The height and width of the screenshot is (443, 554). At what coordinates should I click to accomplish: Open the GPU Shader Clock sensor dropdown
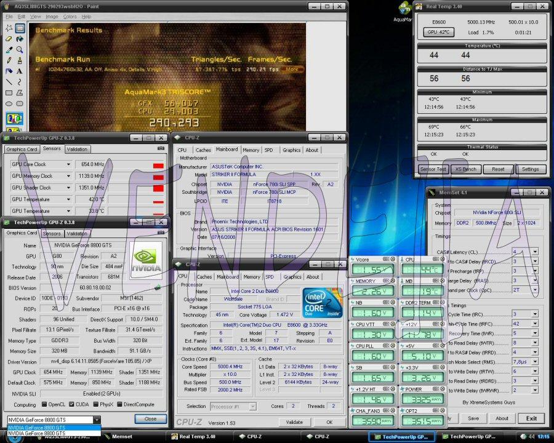68,188
